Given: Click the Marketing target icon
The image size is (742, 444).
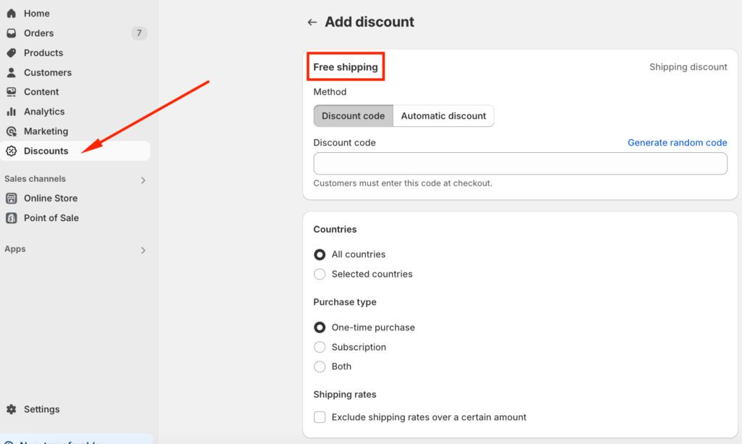Looking at the screenshot, I should point(11,131).
